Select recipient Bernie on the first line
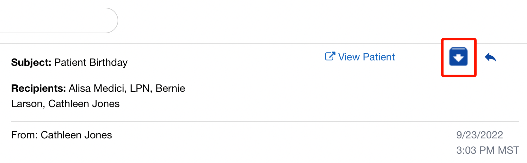The height and width of the screenshot is (163, 527). pyautogui.click(x=170, y=88)
